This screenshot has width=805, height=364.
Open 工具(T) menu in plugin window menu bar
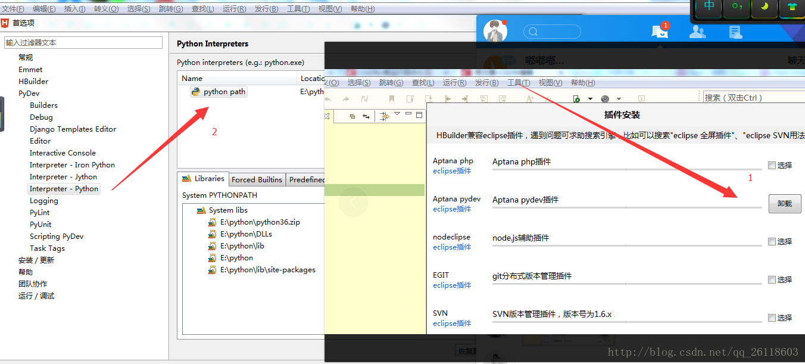coord(519,83)
